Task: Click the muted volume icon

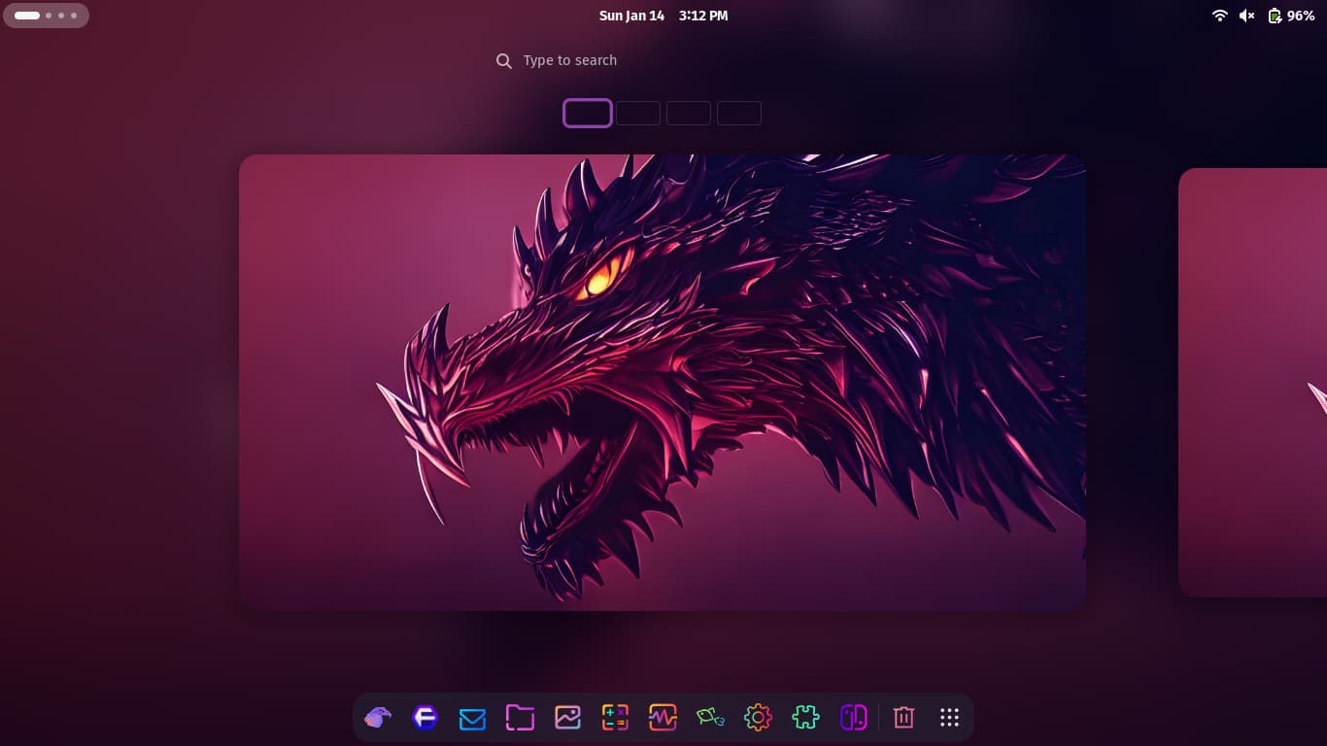Action: 1247,16
